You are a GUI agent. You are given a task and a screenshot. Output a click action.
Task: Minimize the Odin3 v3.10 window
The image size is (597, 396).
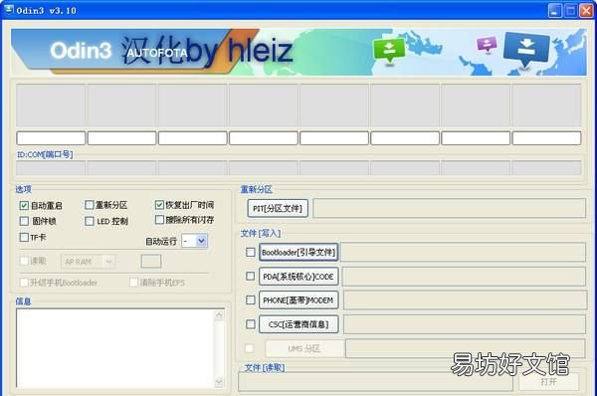555,11
